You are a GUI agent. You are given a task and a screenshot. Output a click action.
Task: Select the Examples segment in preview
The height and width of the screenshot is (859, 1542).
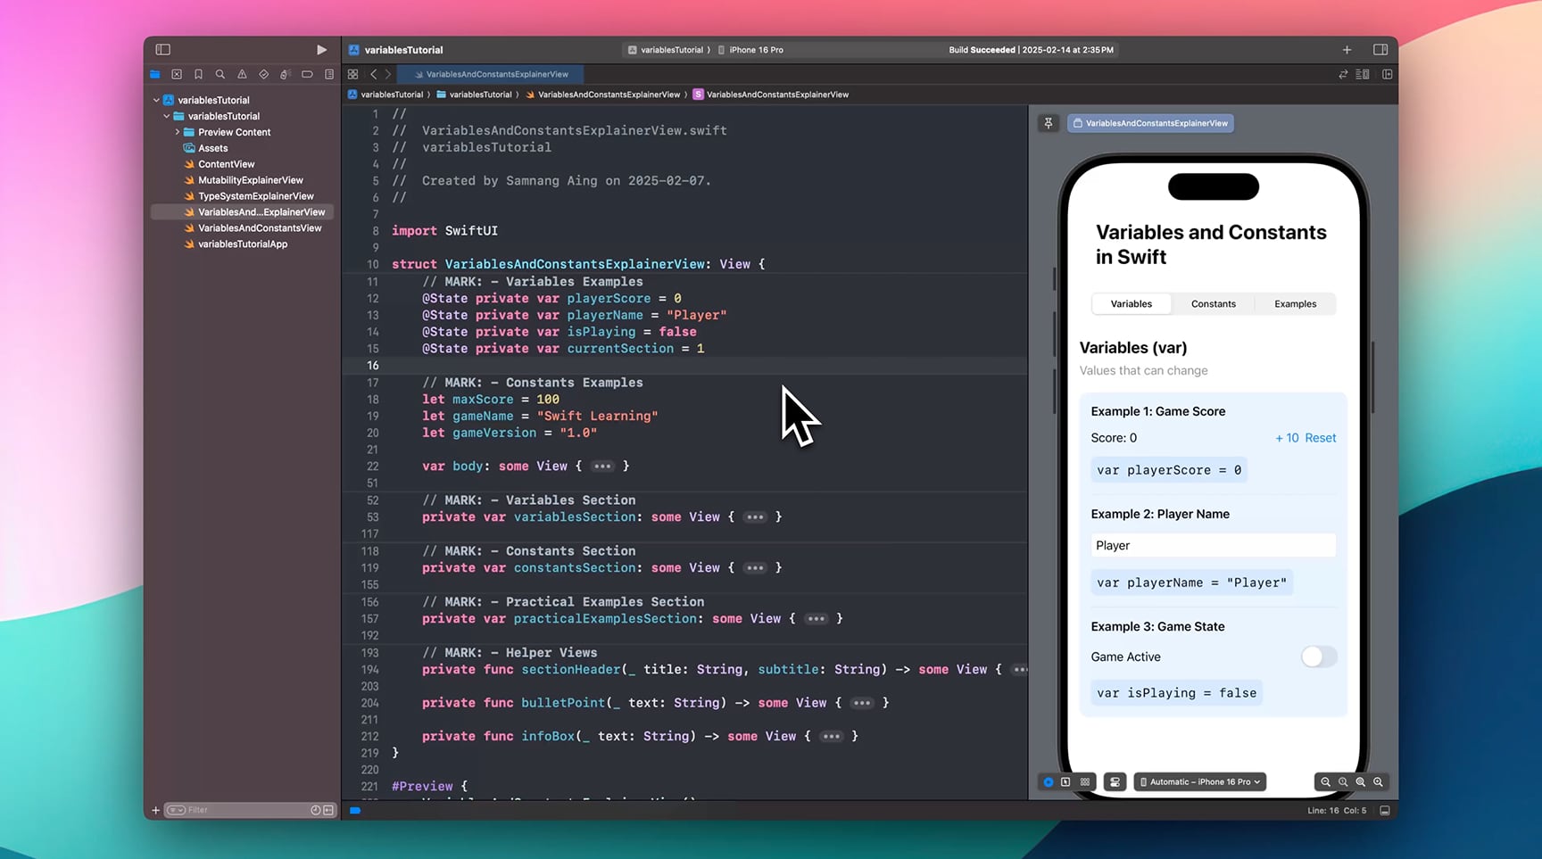[x=1295, y=304]
